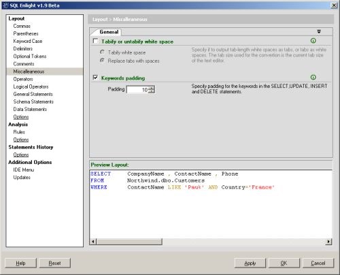
Task: Open the Options link under Analysis
Action: click(21, 140)
